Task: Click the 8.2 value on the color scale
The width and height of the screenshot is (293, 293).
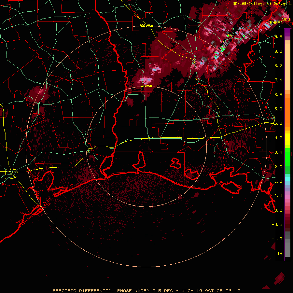Action: [x=278, y=65]
